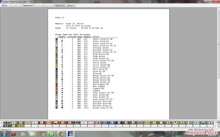Select the red 'A' avocado green swatch
This screenshot has width=220, height=137.
point(14,126)
